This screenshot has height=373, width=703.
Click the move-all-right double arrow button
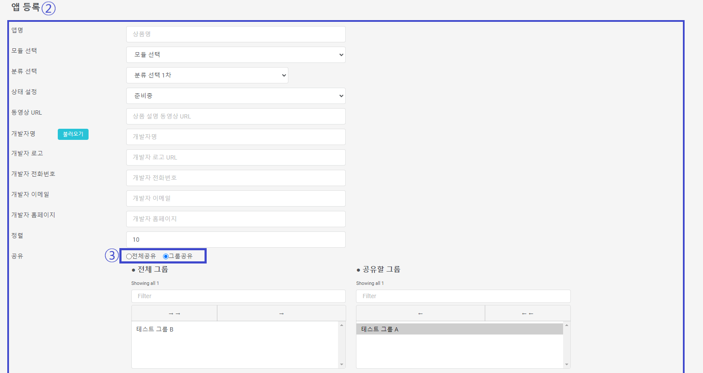[174, 314]
